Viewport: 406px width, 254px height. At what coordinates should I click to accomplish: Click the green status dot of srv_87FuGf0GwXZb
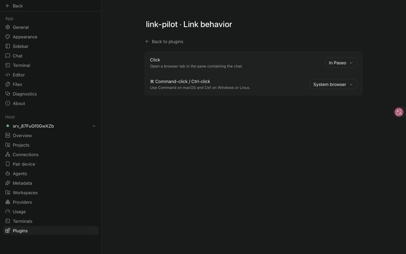click(x=8, y=126)
